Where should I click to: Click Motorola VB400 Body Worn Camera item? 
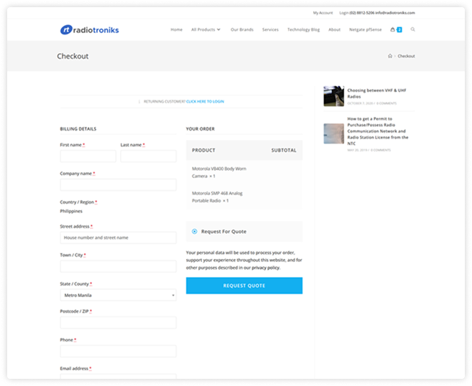click(219, 172)
